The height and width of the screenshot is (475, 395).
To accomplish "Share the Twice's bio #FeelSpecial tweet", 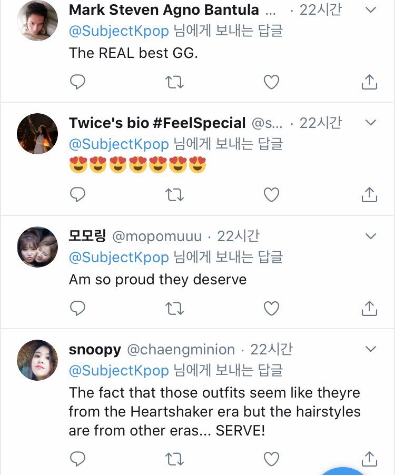I will point(370,195).
